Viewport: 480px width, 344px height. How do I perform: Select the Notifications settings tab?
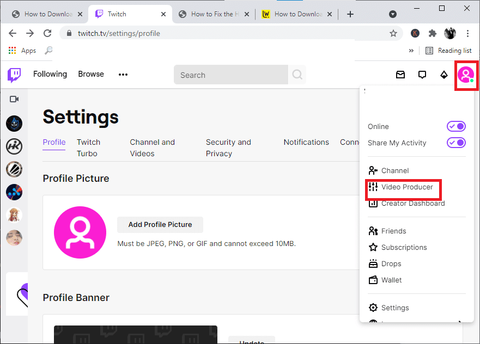click(306, 142)
